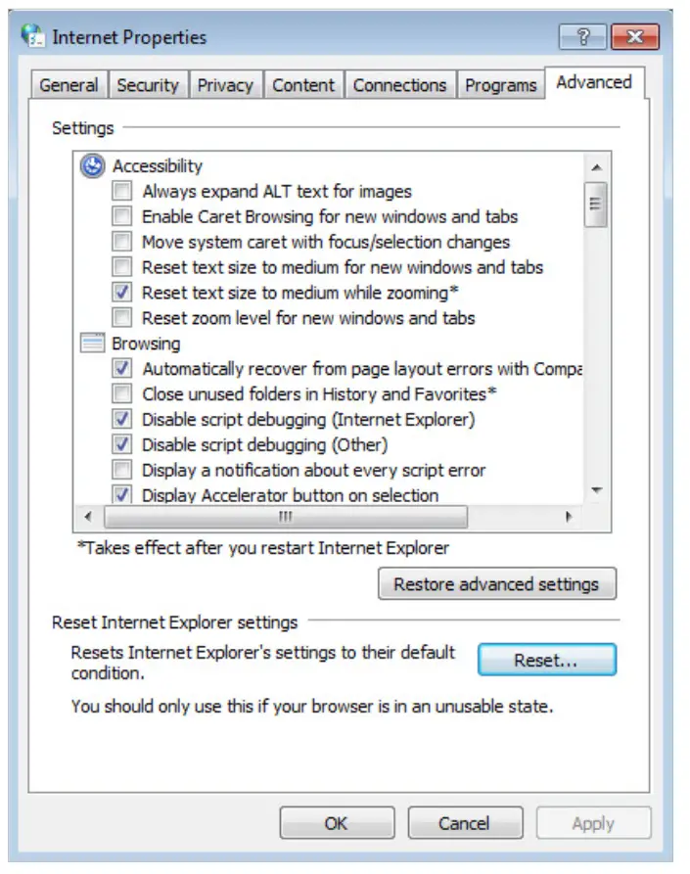Click the Internet Properties title bar icon
The height and width of the screenshot is (874, 690).
(x=33, y=37)
